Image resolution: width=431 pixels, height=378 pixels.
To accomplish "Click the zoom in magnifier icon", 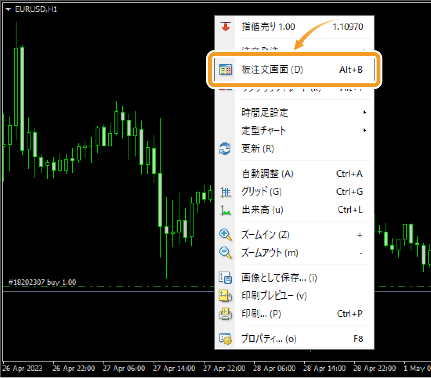I will 225,235.
